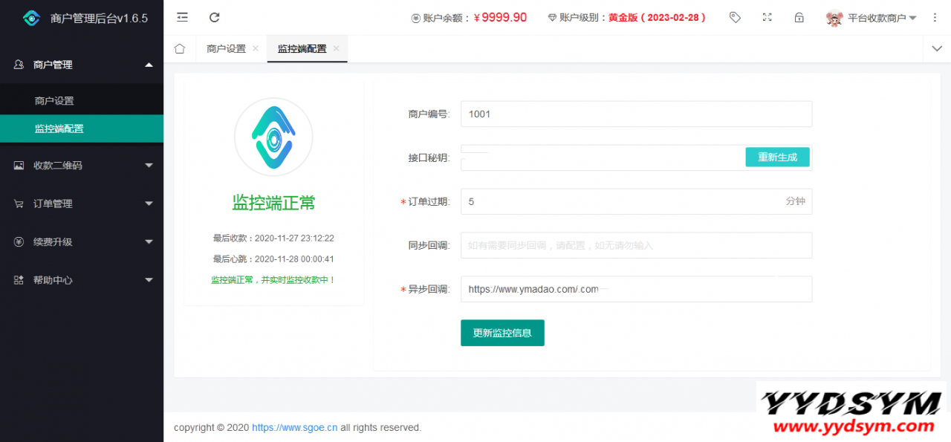Viewport: 951px width, 442px height.
Task: Click the 同步回调 input field
Action: (636, 245)
